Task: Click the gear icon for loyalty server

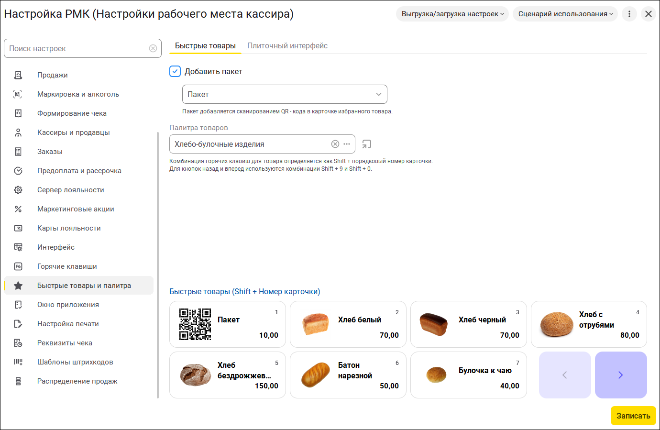Action: (x=18, y=190)
